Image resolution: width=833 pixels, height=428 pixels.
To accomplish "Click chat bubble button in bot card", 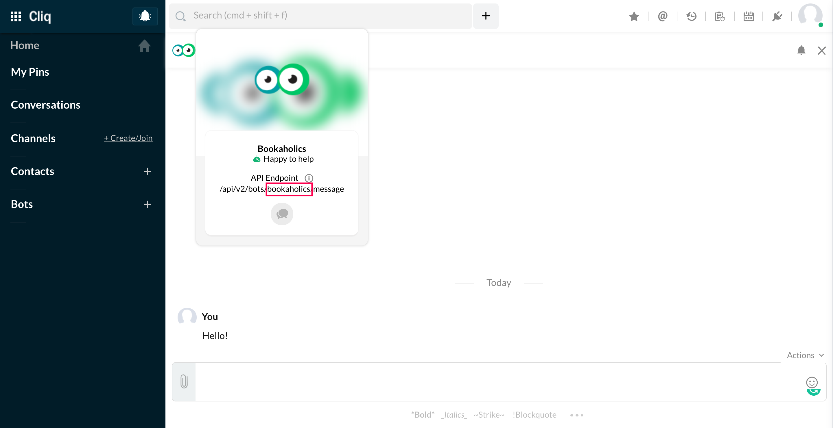I will pyautogui.click(x=282, y=214).
